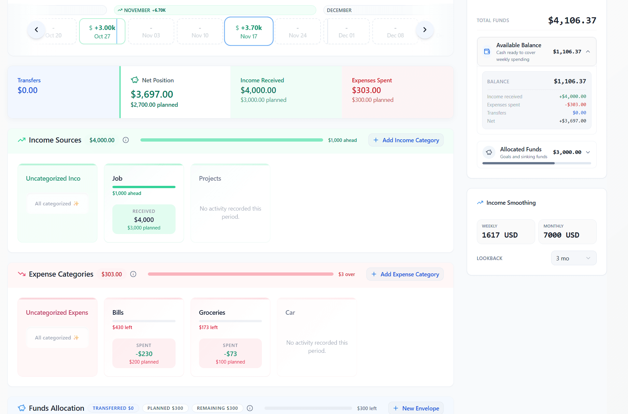Click the Net Position piggy bank icon
Screen dimensions: 628x414
click(135, 80)
